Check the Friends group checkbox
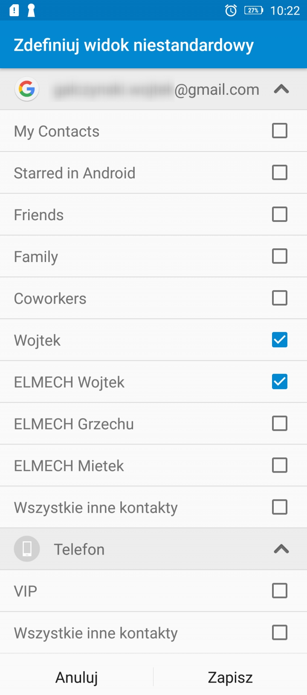This screenshot has height=695, width=307. click(x=280, y=215)
